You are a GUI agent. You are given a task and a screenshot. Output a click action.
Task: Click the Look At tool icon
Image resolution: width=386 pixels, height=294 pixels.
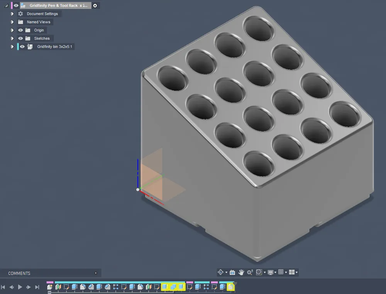[x=232, y=272]
